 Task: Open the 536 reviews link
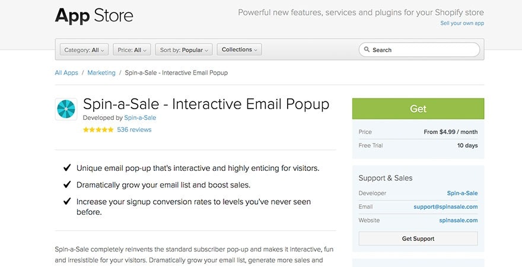click(134, 130)
